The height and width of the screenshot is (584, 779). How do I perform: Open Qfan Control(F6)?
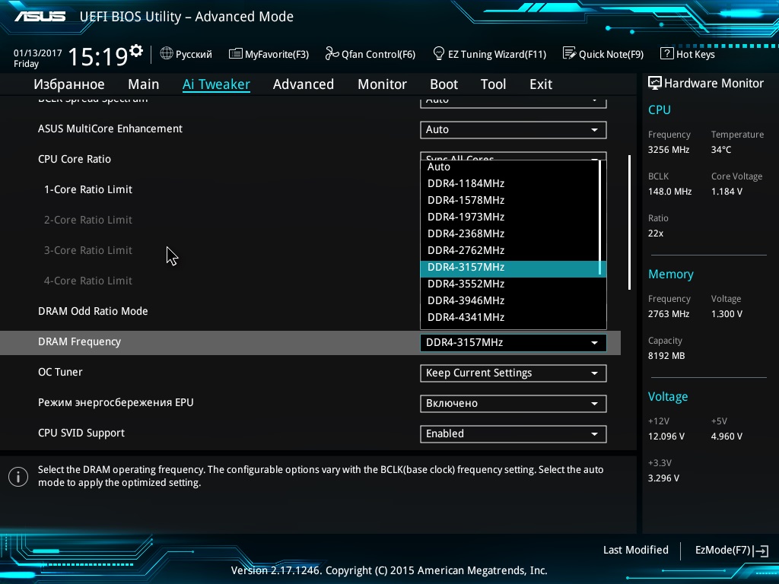[370, 54]
